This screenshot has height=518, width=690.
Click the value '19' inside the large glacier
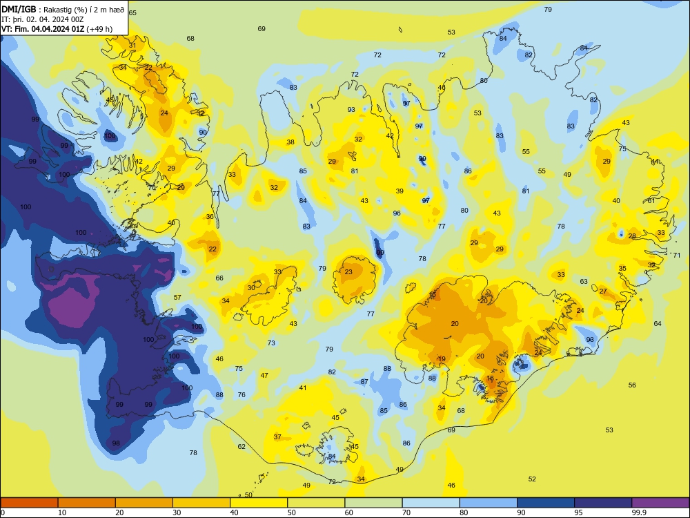tap(442, 359)
